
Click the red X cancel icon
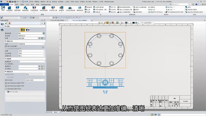9,23
